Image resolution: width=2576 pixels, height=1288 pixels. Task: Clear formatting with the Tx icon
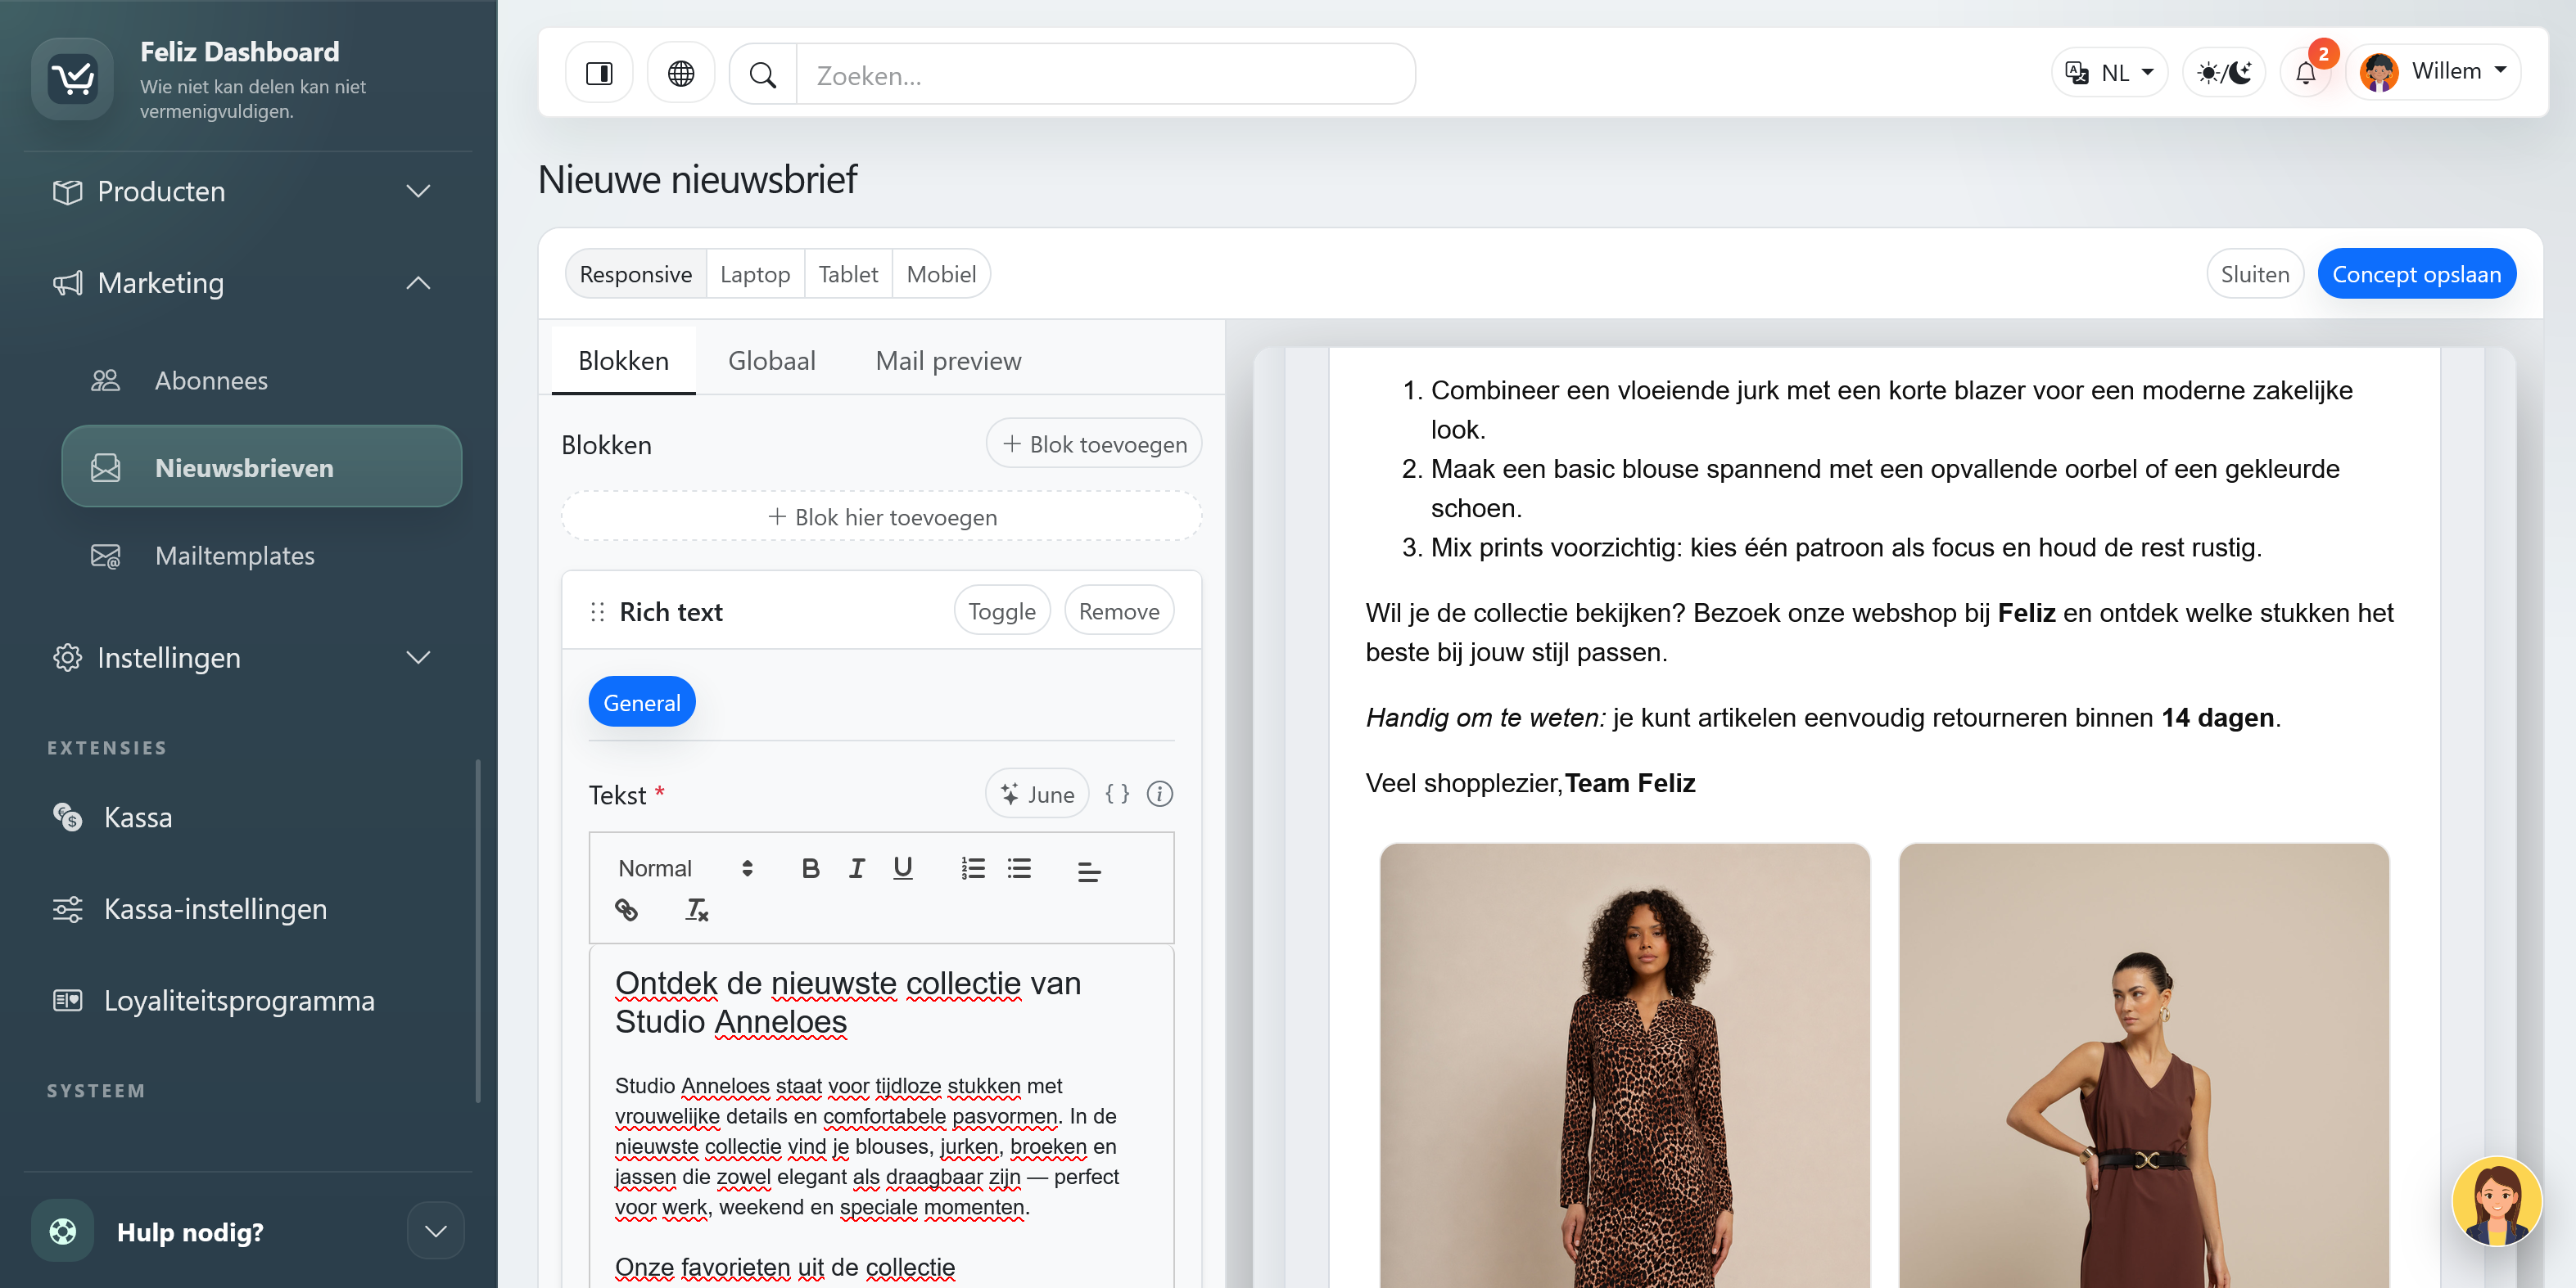pos(697,909)
